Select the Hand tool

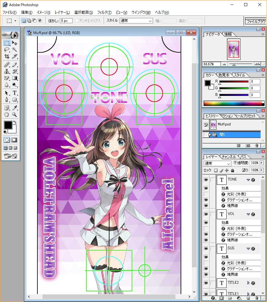point(7,114)
